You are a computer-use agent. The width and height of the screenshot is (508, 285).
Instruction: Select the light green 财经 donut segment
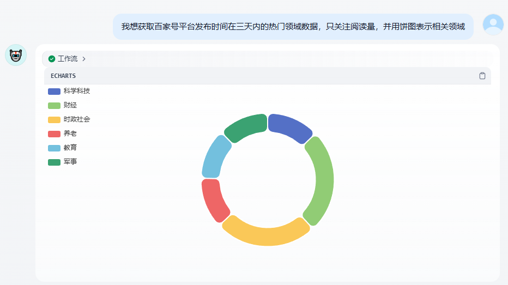coord(322,180)
